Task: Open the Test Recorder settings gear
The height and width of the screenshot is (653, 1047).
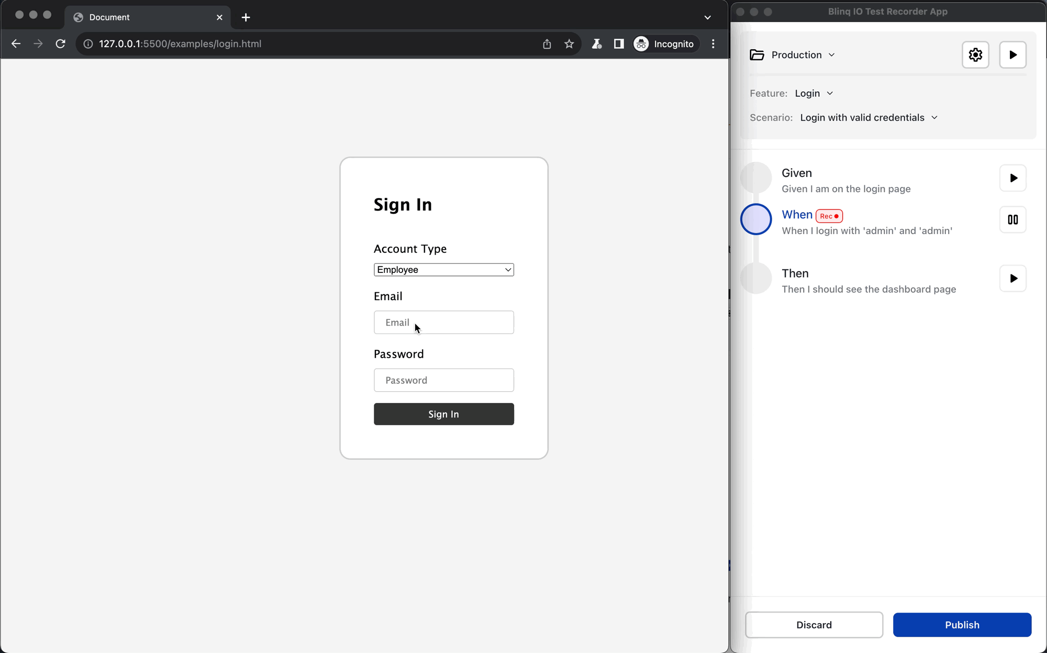Action: click(975, 54)
